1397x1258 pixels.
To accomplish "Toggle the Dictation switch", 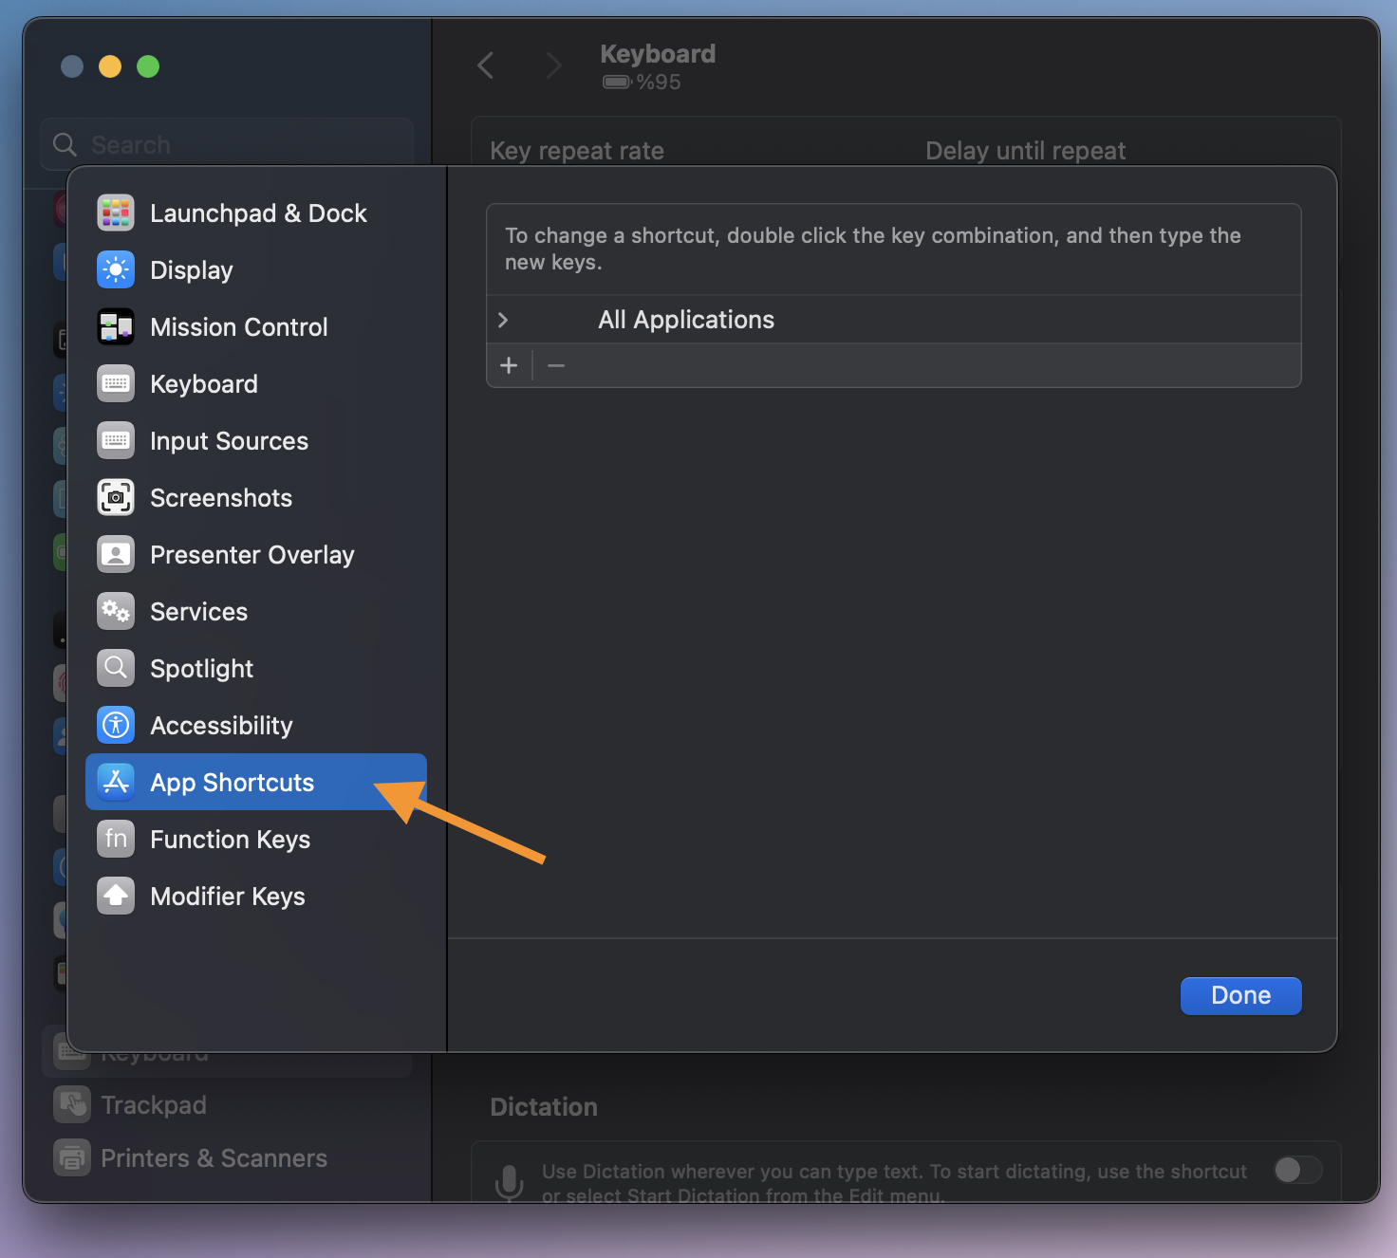I will (1297, 1170).
